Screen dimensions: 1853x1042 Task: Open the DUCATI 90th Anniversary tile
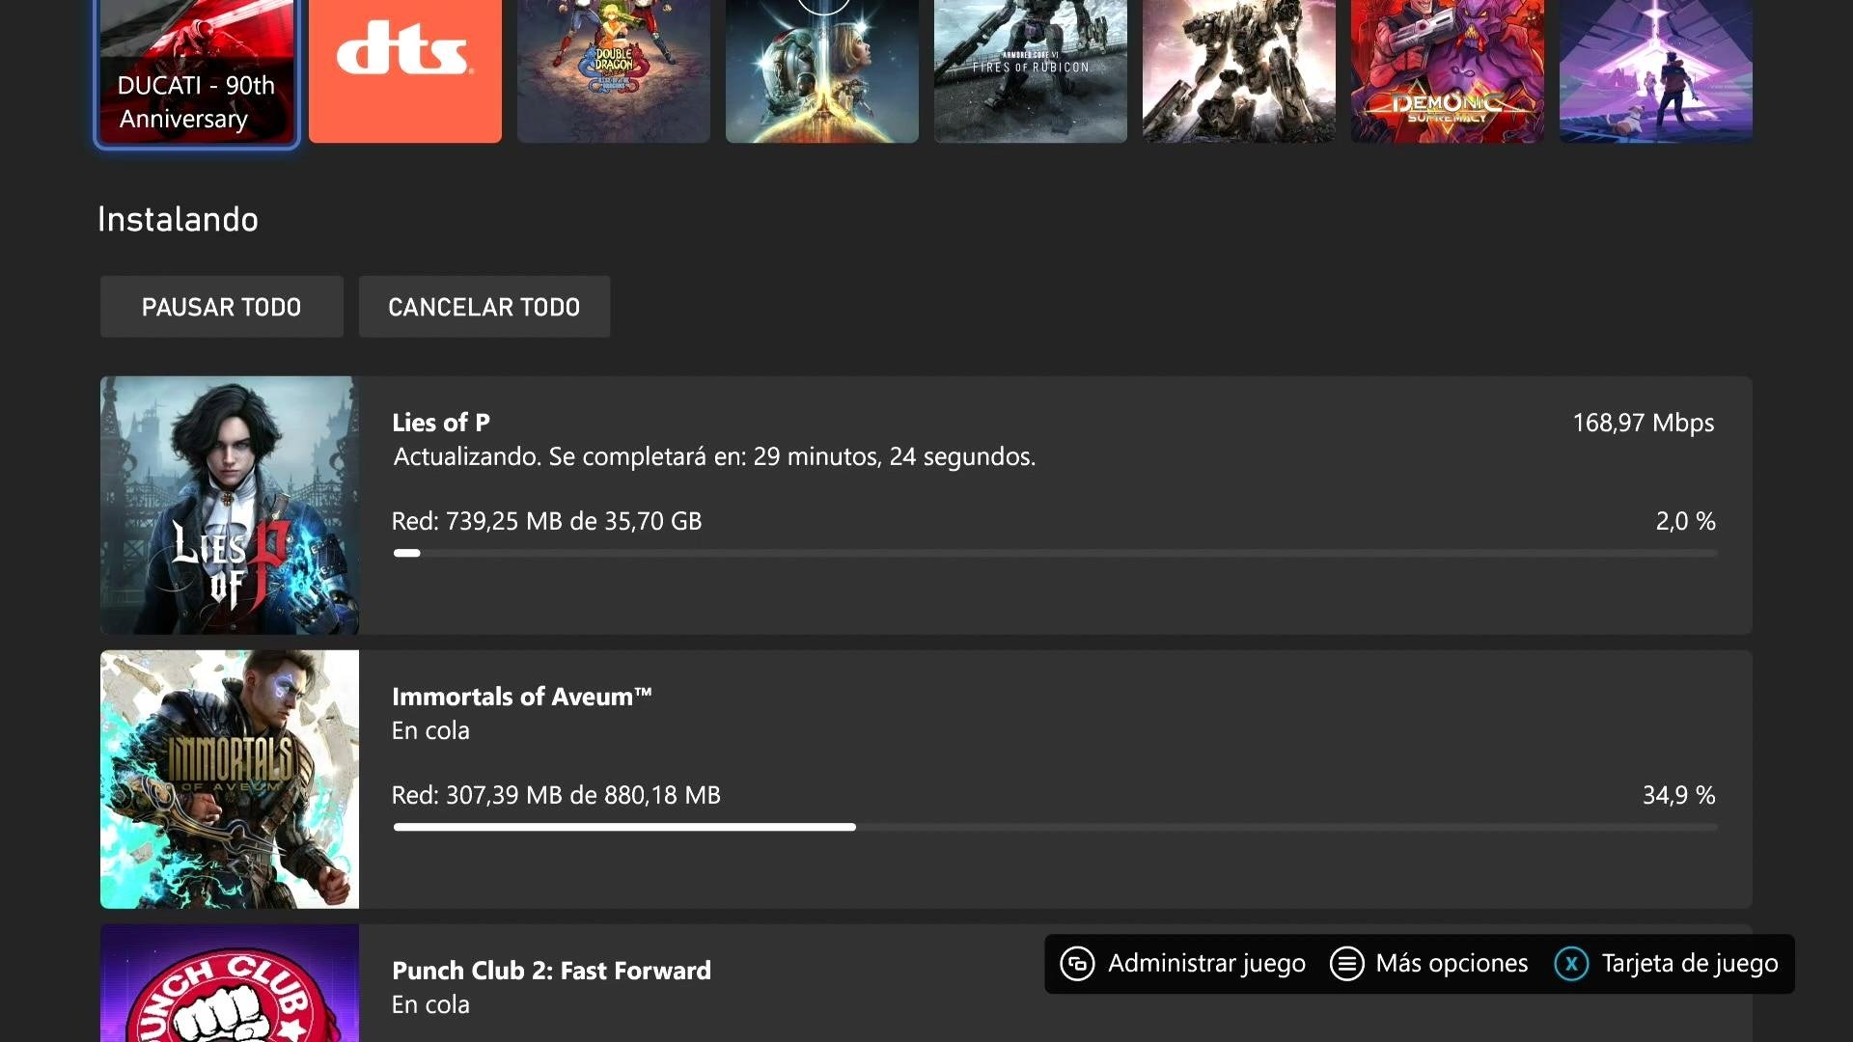point(197,71)
